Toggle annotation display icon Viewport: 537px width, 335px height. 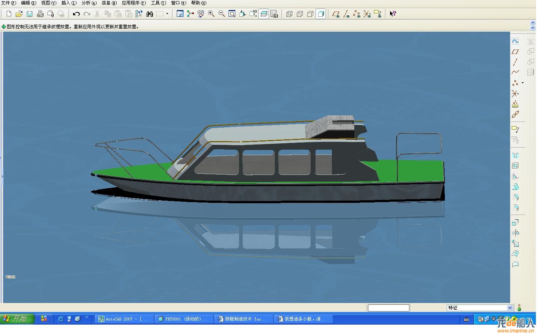[x=377, y=14]
